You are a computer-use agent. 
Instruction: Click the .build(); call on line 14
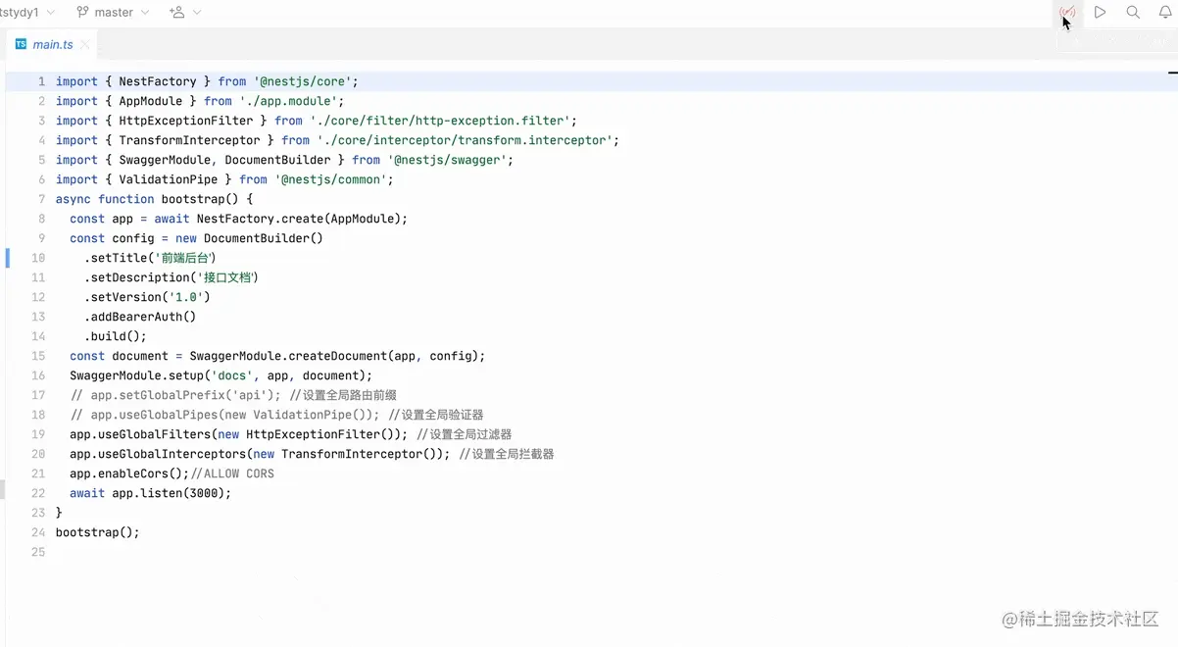[x=116, y=336]
